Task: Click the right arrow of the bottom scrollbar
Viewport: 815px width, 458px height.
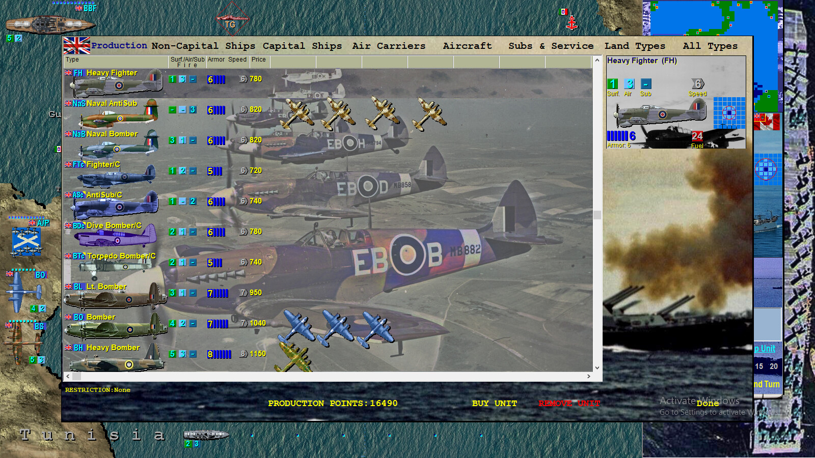Action: click(x=589, y=377)
